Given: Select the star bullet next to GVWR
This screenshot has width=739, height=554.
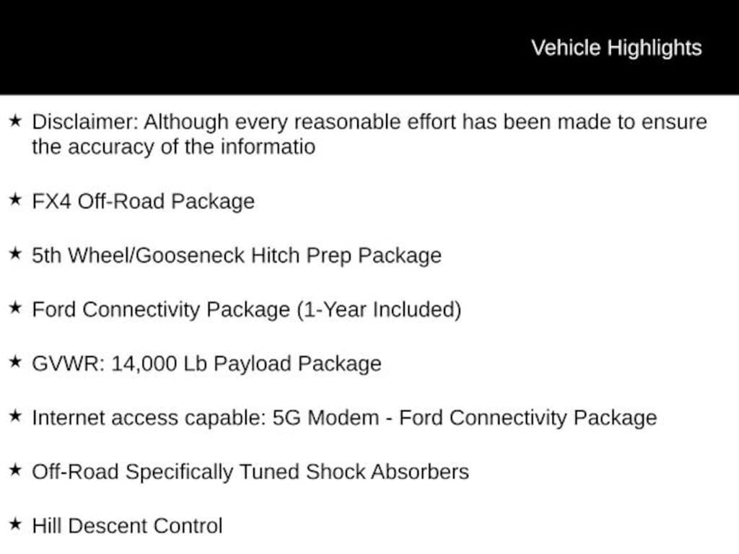Looking at the screenshot, I should click(15, 362).
